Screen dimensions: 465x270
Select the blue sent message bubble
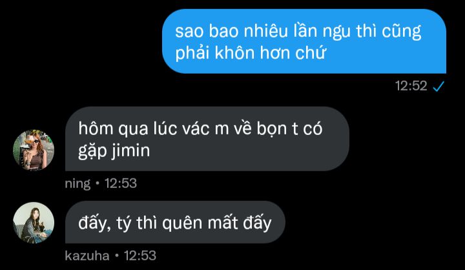pyautogui.click(x=304, y=41)
